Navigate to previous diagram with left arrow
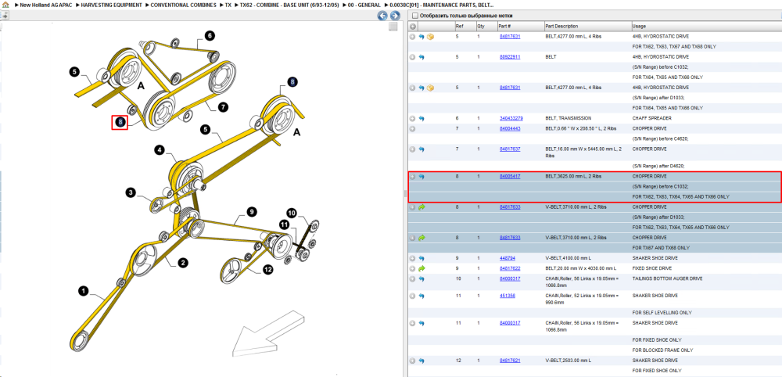This screenshot has width=782, height=377. click(x=382, y=16)
